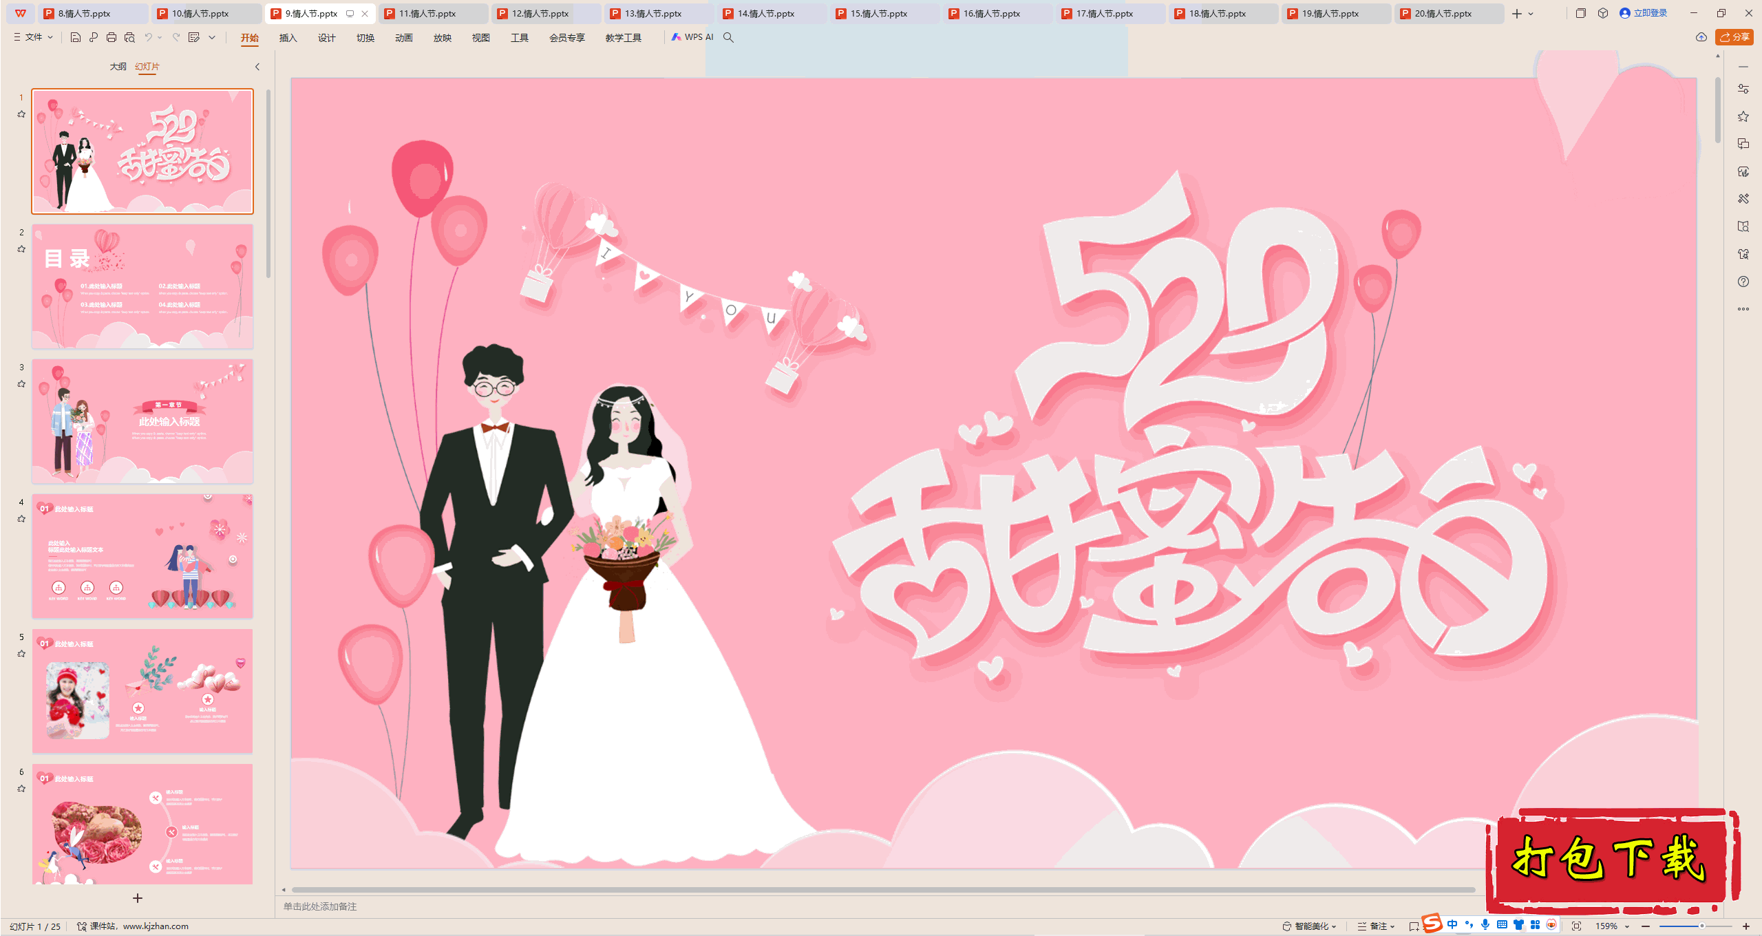
Task: Click the zoom out minus icon
Action: click(1646, 926)
